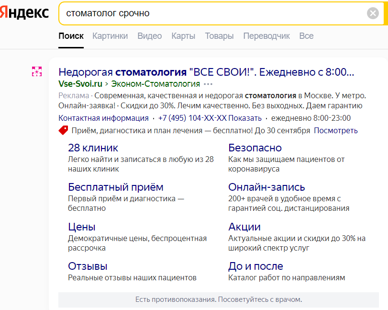388x310 pixels.
Task: Show the full phone number +7 (495) 104-XX-XX
Action: point(210,118)
